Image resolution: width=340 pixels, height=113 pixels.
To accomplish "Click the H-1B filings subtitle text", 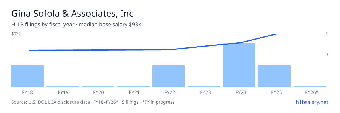I will point(76,25).
